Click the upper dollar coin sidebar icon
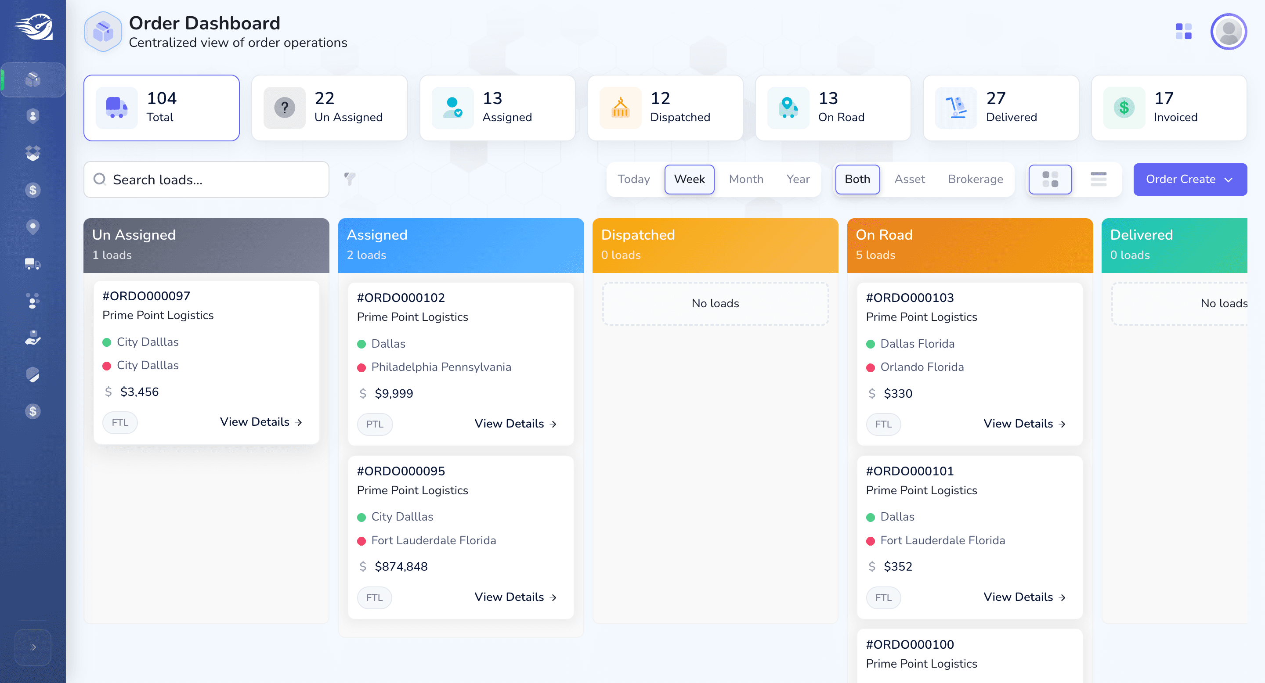1265x683 pixels. point(33,190)
